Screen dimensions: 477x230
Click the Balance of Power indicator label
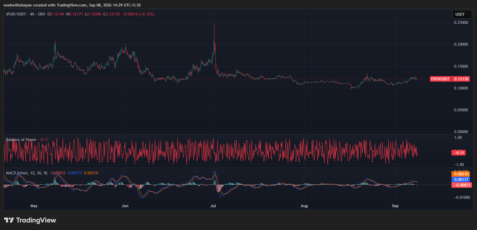21,140
